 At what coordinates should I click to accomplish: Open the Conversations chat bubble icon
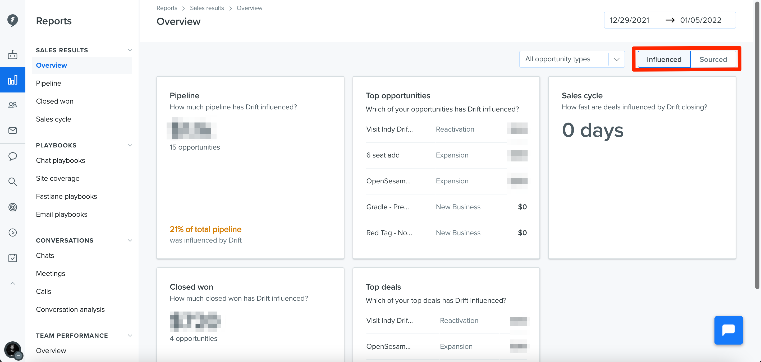[12, 156]
